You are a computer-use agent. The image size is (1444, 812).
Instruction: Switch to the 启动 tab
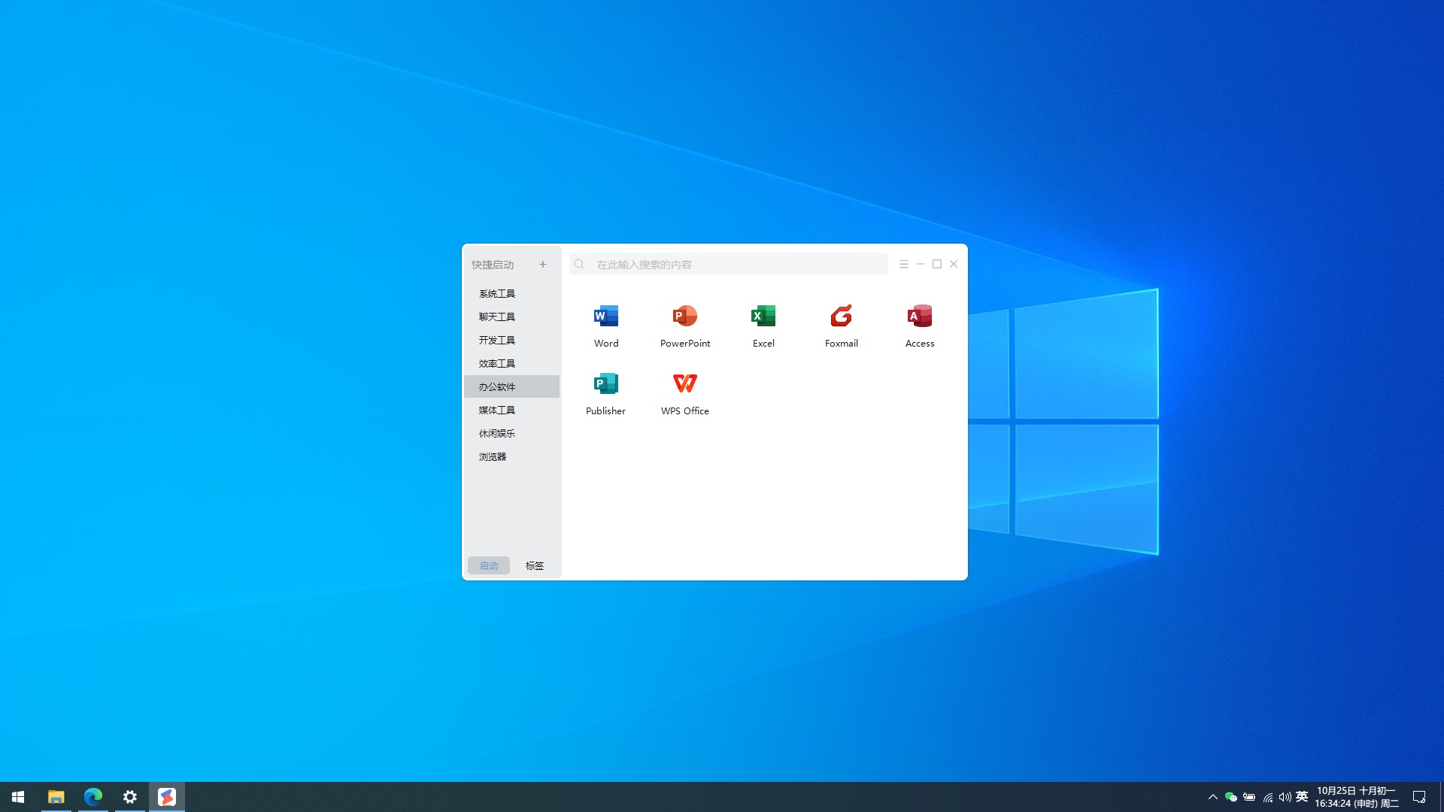pyautogui.click(x=489, y=565)
